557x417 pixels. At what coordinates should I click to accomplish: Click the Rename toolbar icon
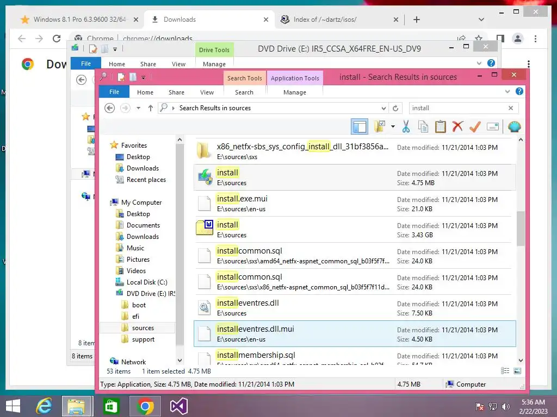(x=493, y=127)
